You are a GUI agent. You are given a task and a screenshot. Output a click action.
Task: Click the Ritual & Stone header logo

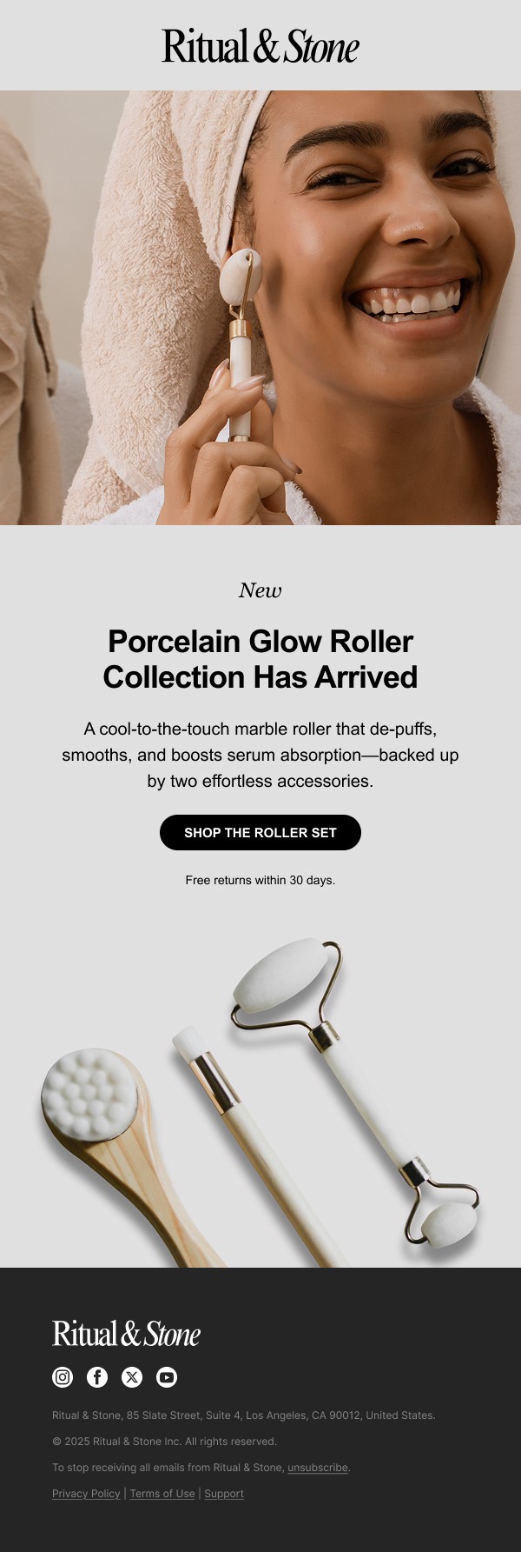(260, 46)
